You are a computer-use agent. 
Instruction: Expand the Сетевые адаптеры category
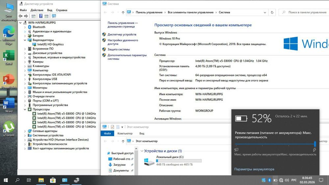(25, 131)
